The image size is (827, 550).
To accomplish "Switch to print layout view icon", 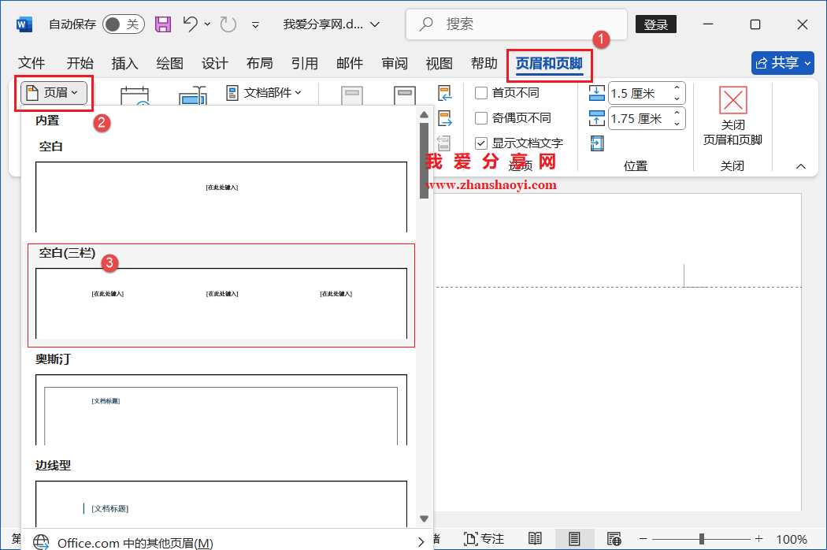I will (x=574, y=539).
